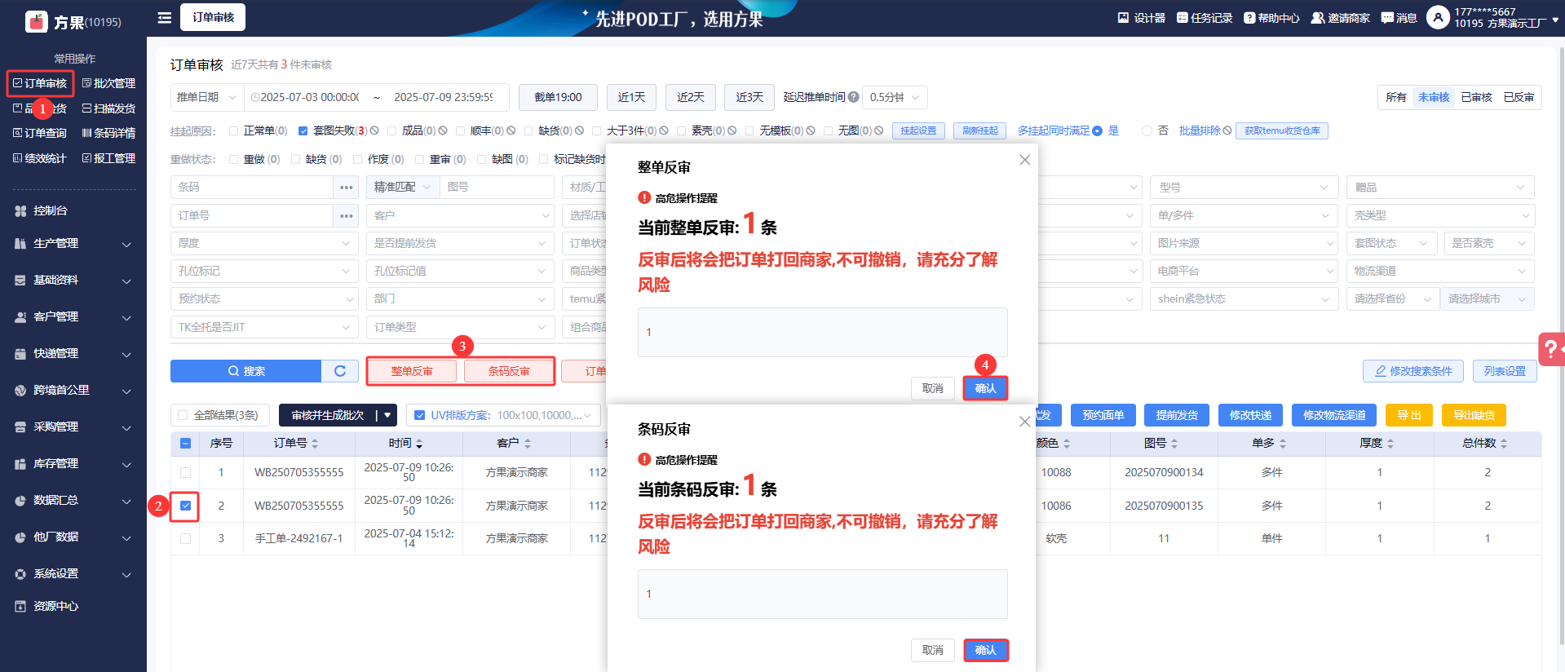The image size is (1565, 672).
Task: Click the user avatar icon
Action: [1438, 17]
